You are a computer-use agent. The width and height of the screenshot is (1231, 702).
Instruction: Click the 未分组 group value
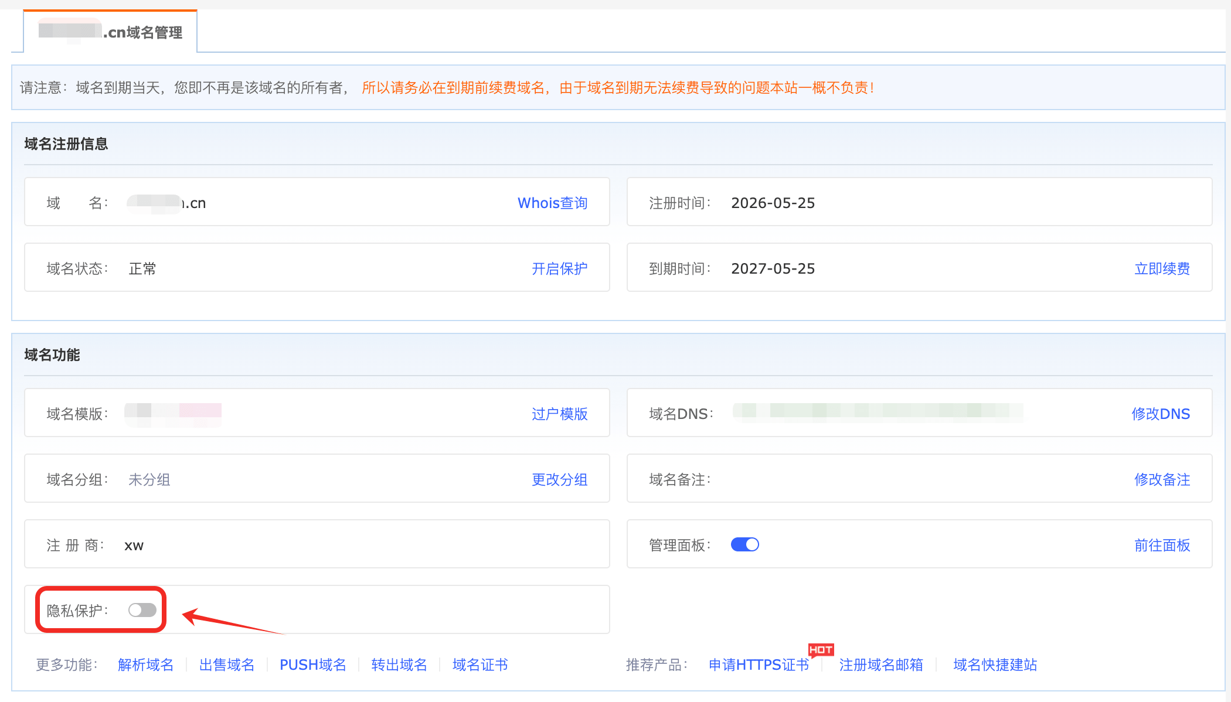coord(149,479)
